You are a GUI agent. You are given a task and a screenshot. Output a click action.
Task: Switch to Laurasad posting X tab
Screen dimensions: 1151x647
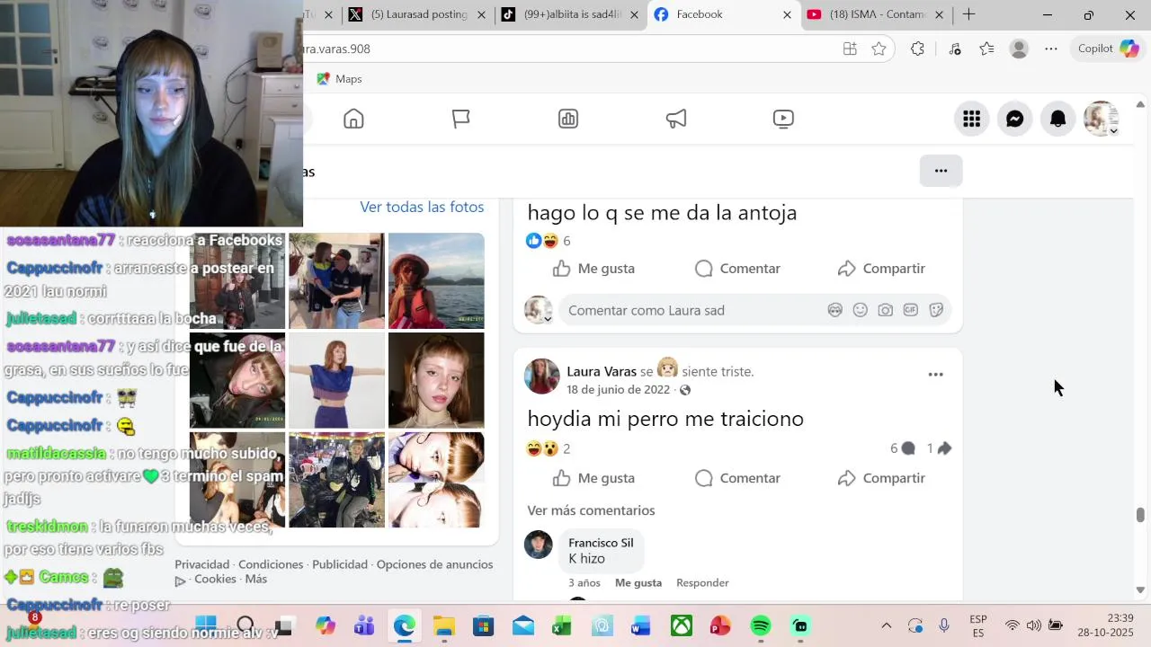[x=418, y=14]
